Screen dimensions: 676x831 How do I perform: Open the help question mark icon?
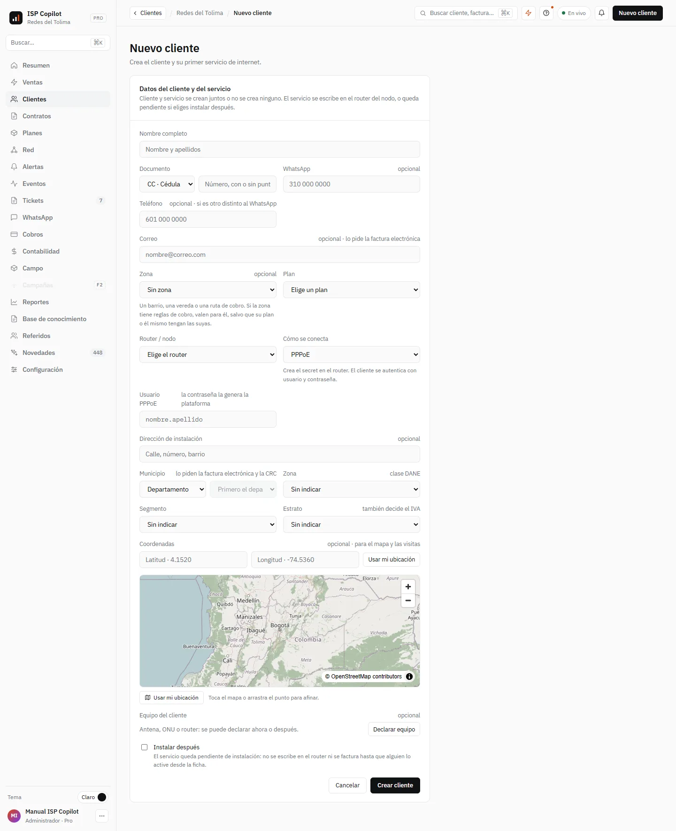[546, 13]
